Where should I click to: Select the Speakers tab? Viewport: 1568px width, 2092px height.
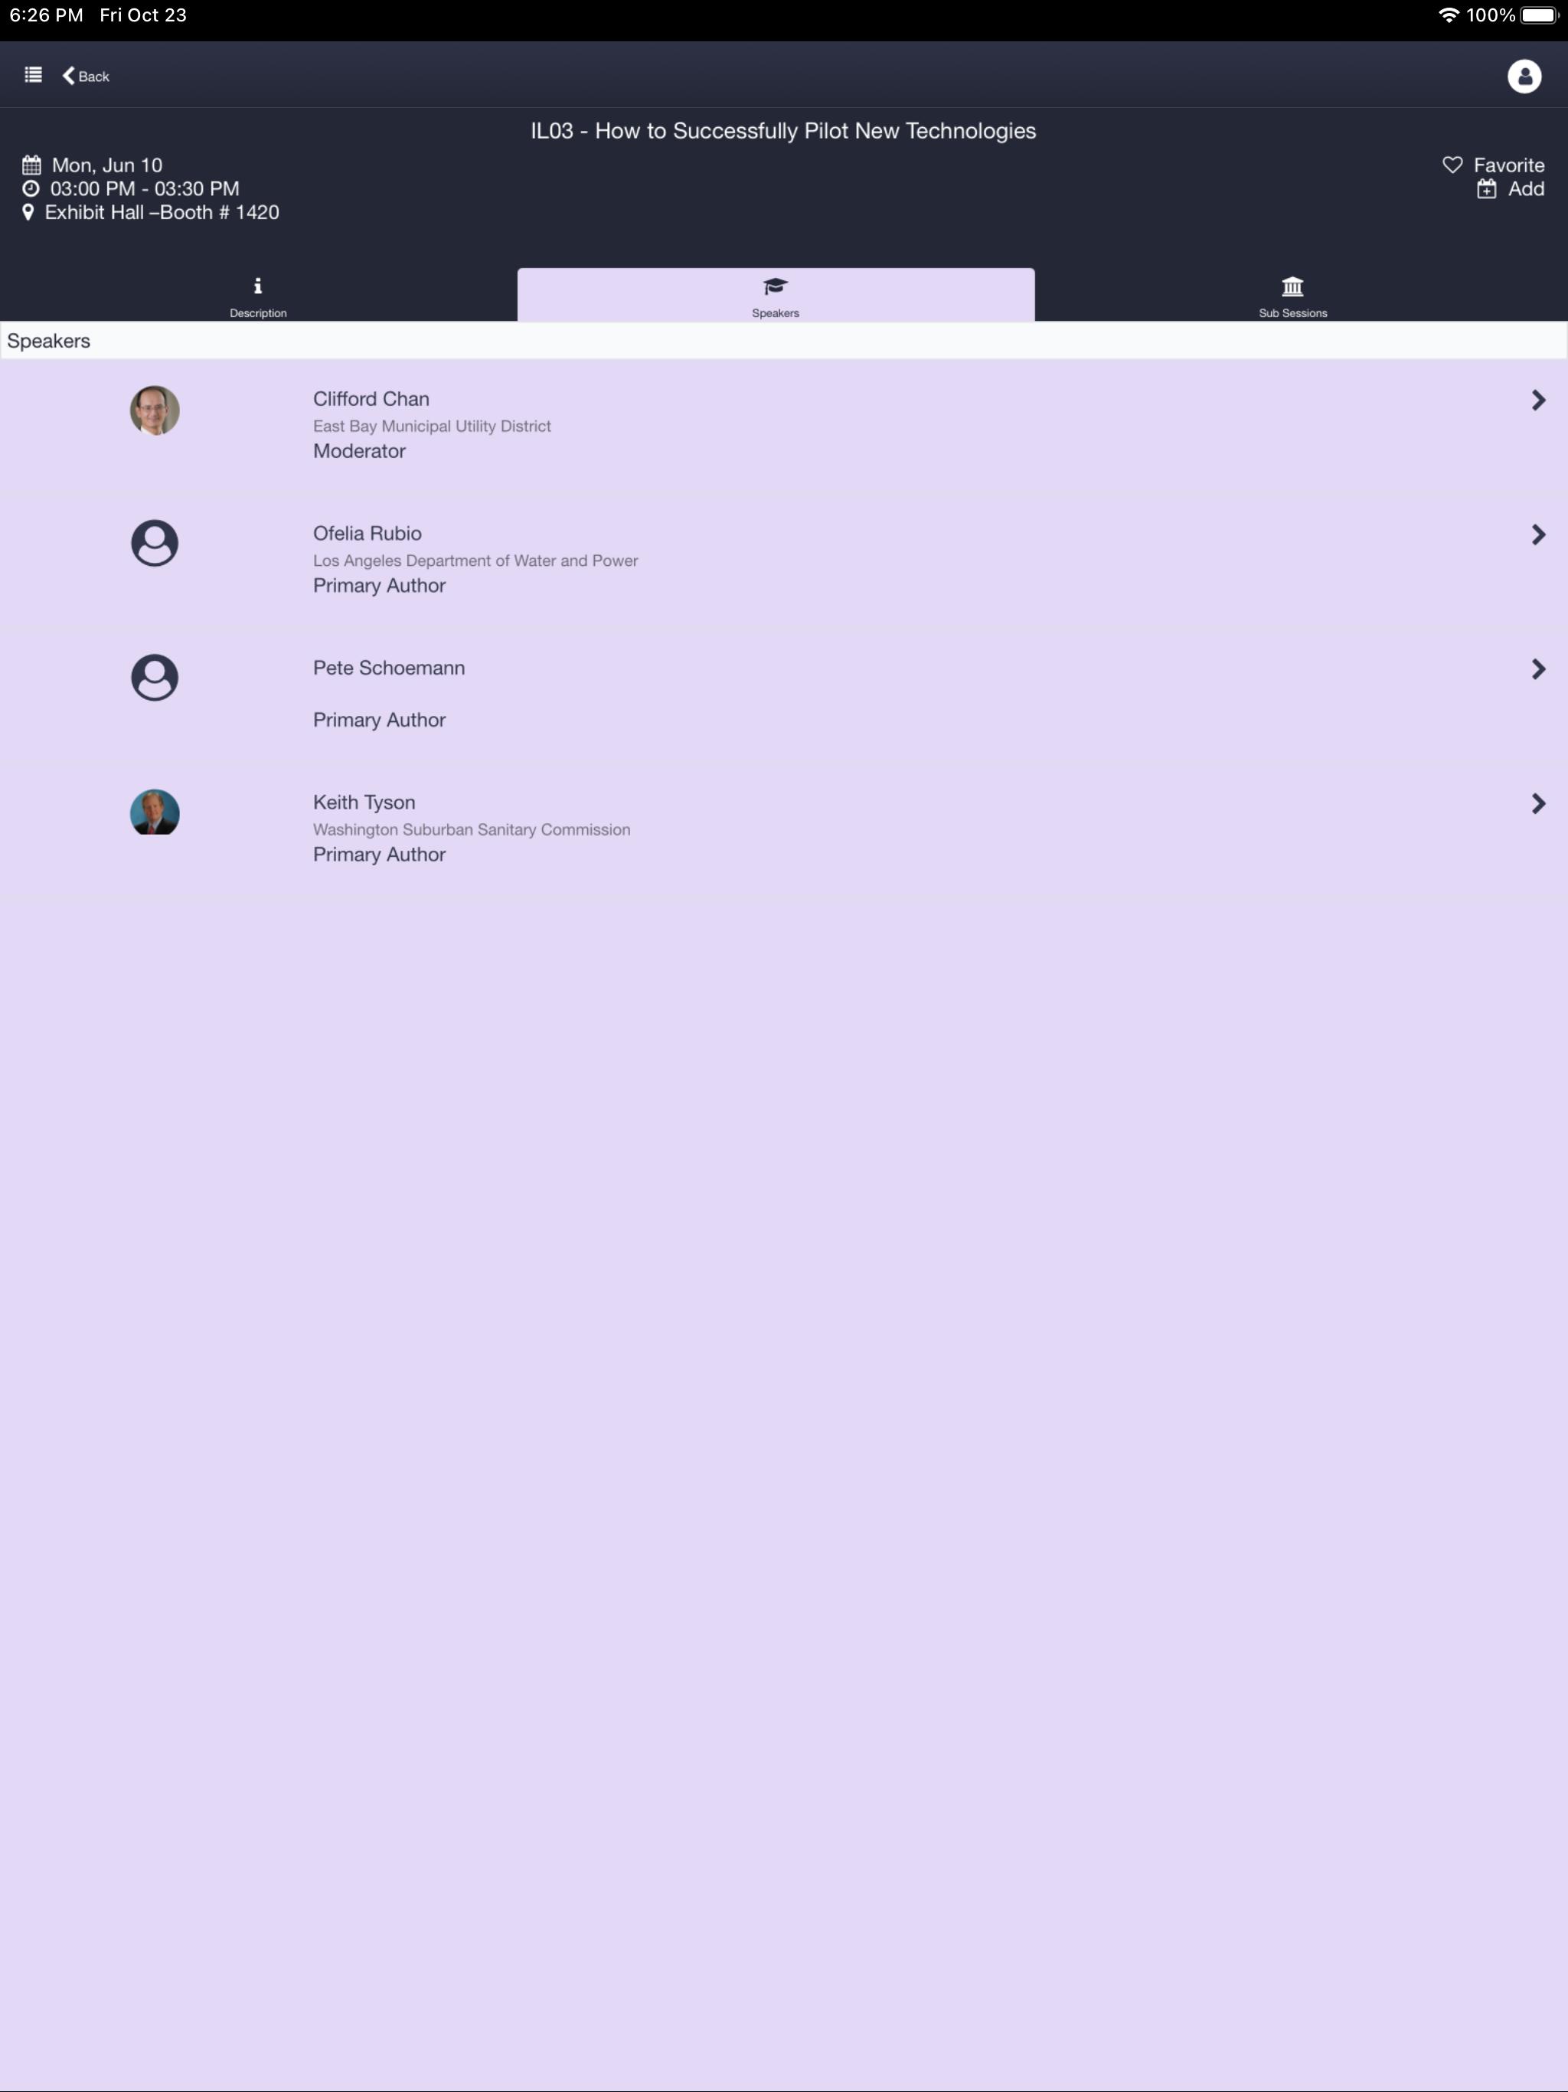(776, 296)
